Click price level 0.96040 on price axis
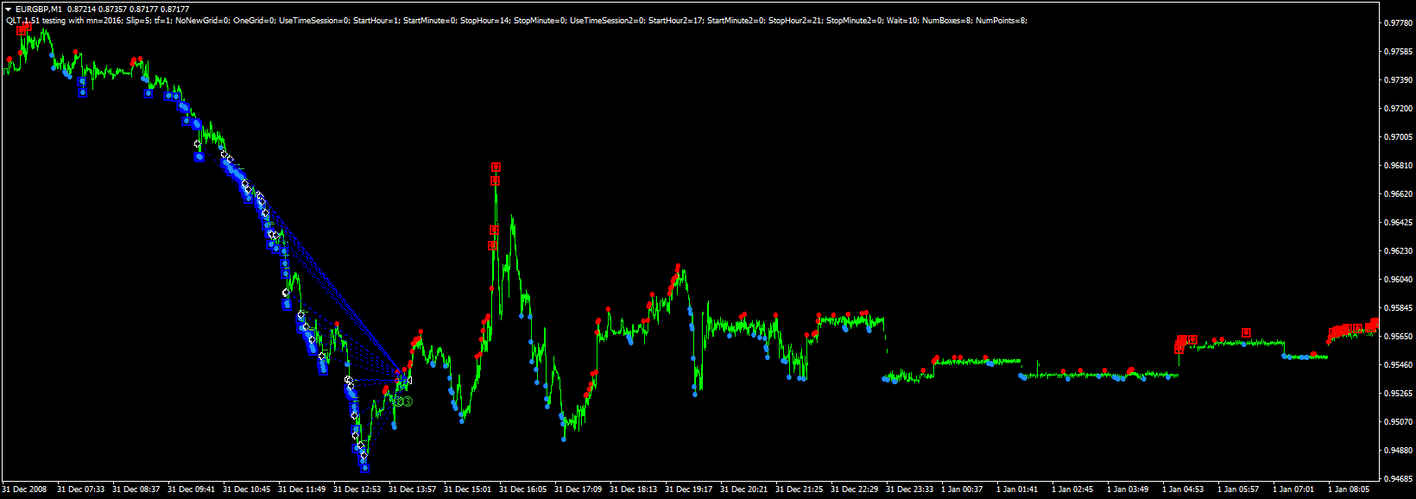The height and width of the screenshot is (499, 1416). tap(1398, 280)
